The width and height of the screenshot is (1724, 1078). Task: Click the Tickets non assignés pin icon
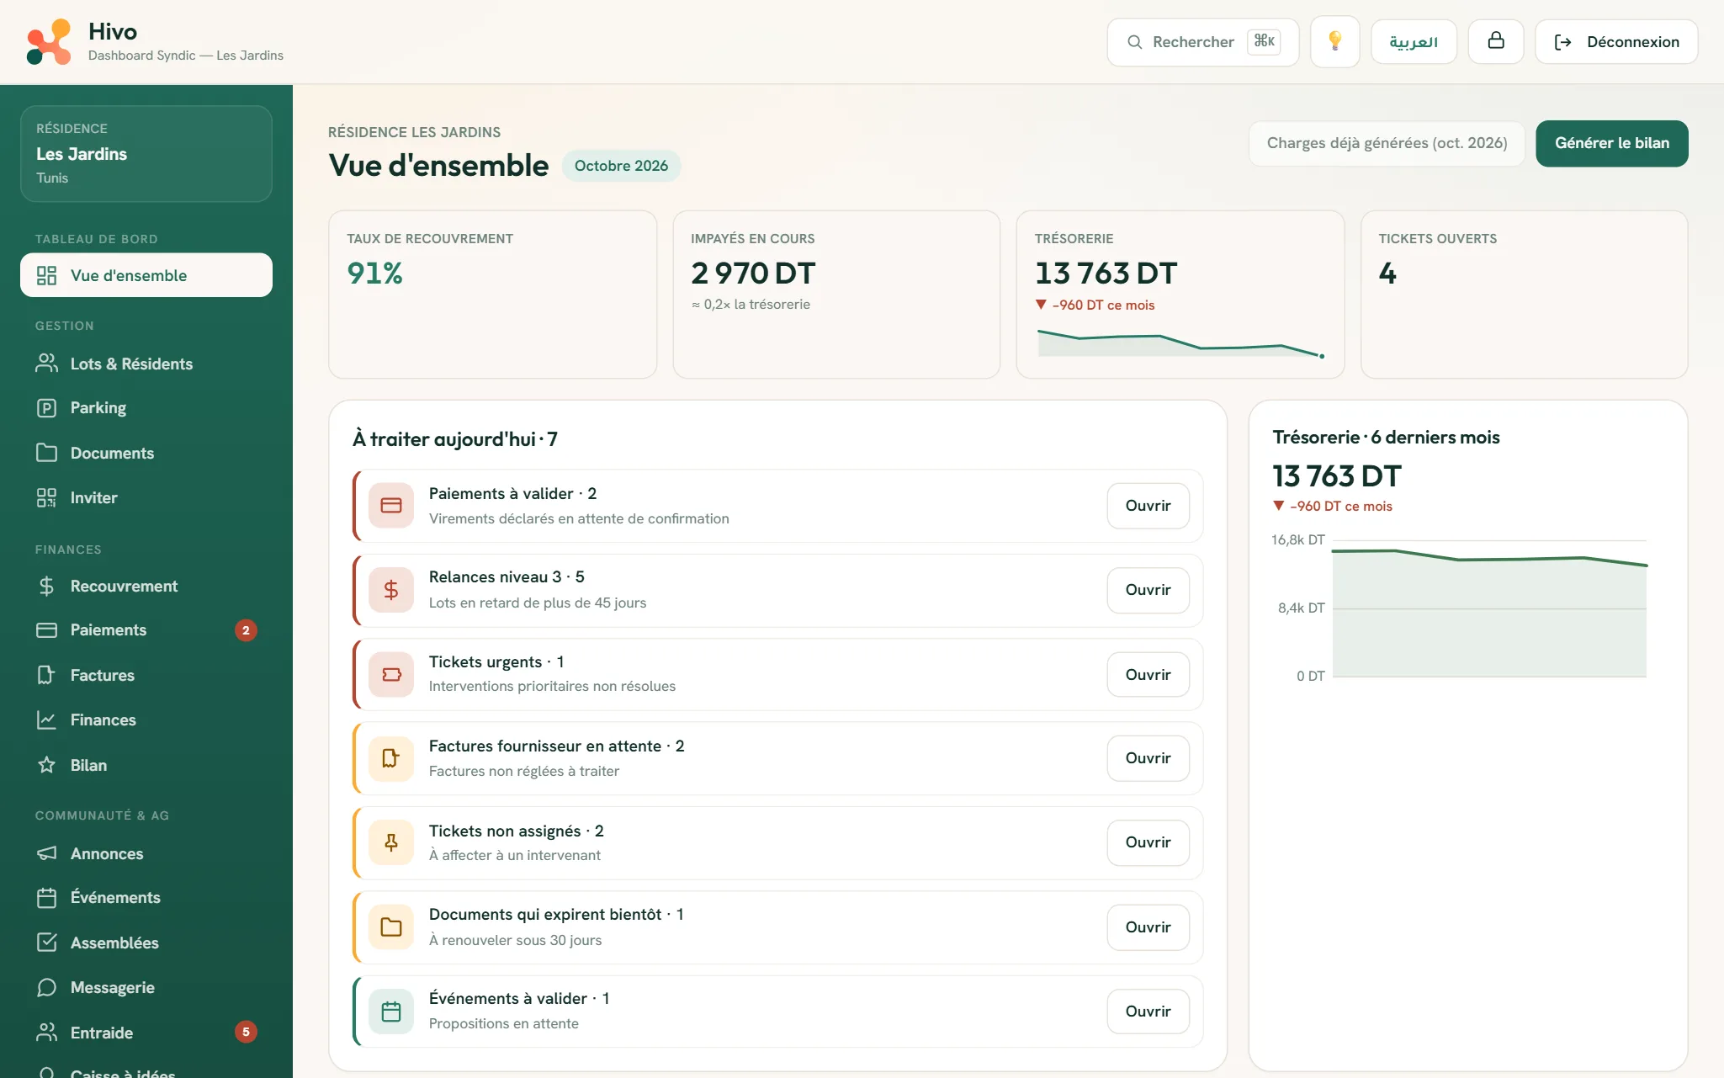[391, 842]
